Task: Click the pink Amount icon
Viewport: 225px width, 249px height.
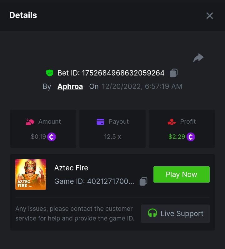Action: point(30,122)
